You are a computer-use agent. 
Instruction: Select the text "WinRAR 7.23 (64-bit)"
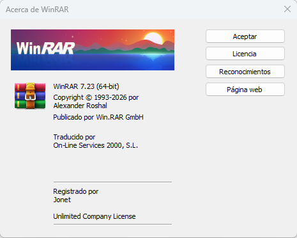click(86, 86)
